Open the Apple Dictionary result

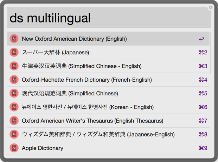(x=108, y=148)
